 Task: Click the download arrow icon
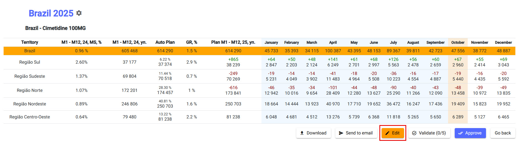click(302, 133)
